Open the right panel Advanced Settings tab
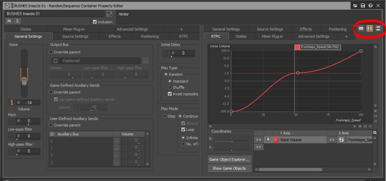386x181 pixels. [314, 36]
